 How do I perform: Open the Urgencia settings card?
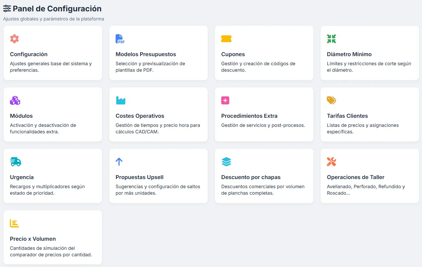53,176
